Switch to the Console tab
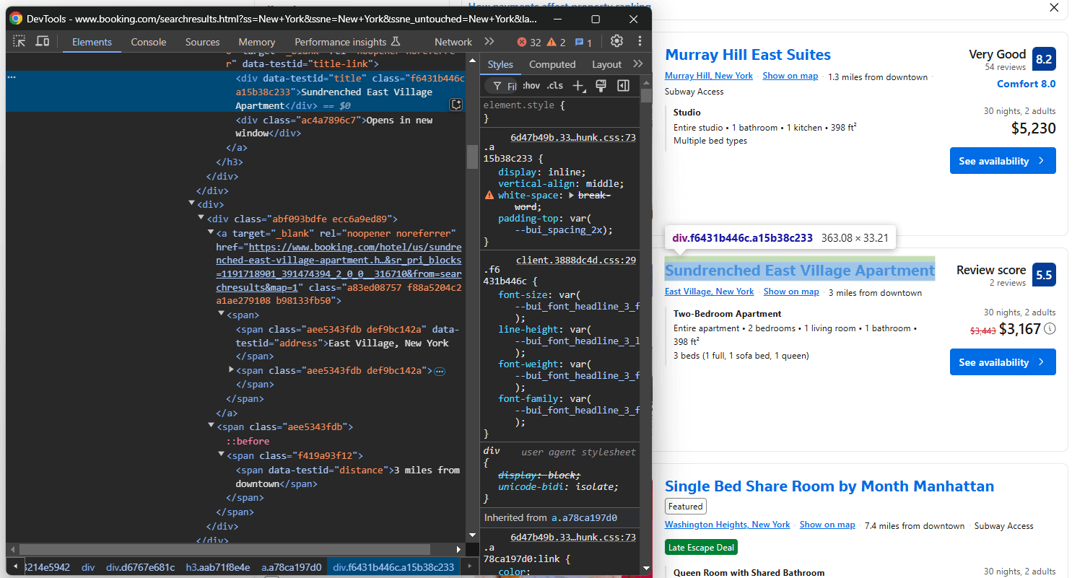 coord(149,42)
